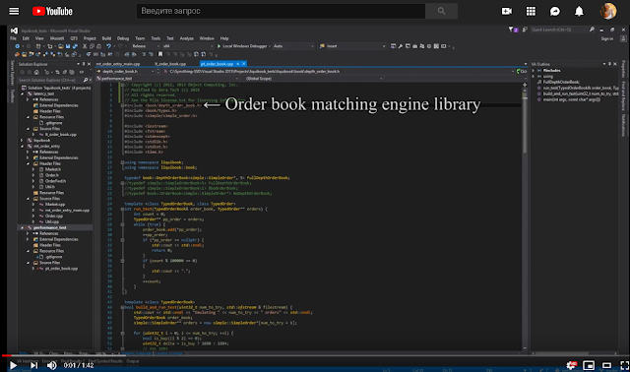Open the File menu in Visual Studio
This screenshot has width=630, height=372.
coord(13,38)
